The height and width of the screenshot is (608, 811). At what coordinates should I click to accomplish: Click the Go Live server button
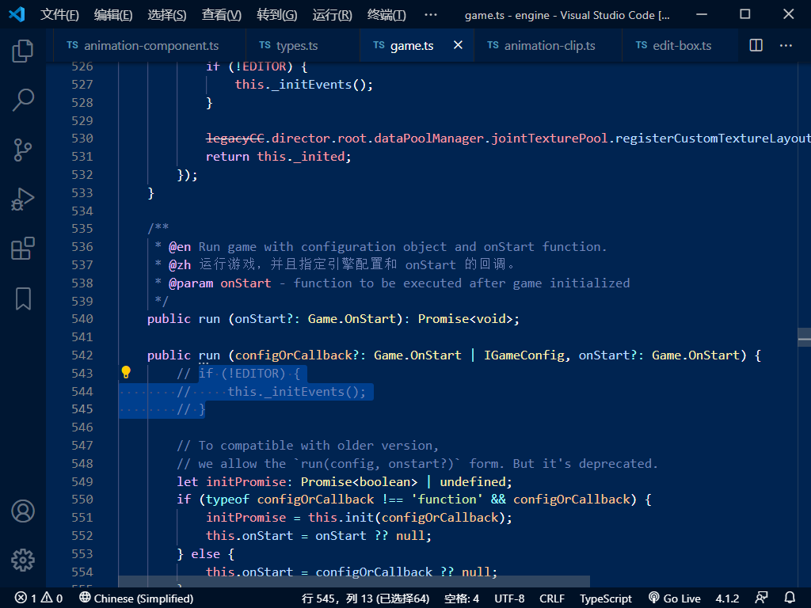tap(675, 598)
